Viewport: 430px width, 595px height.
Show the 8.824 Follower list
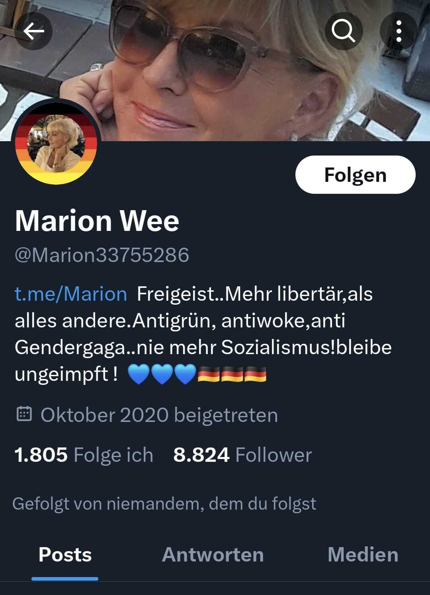(242, 455)
